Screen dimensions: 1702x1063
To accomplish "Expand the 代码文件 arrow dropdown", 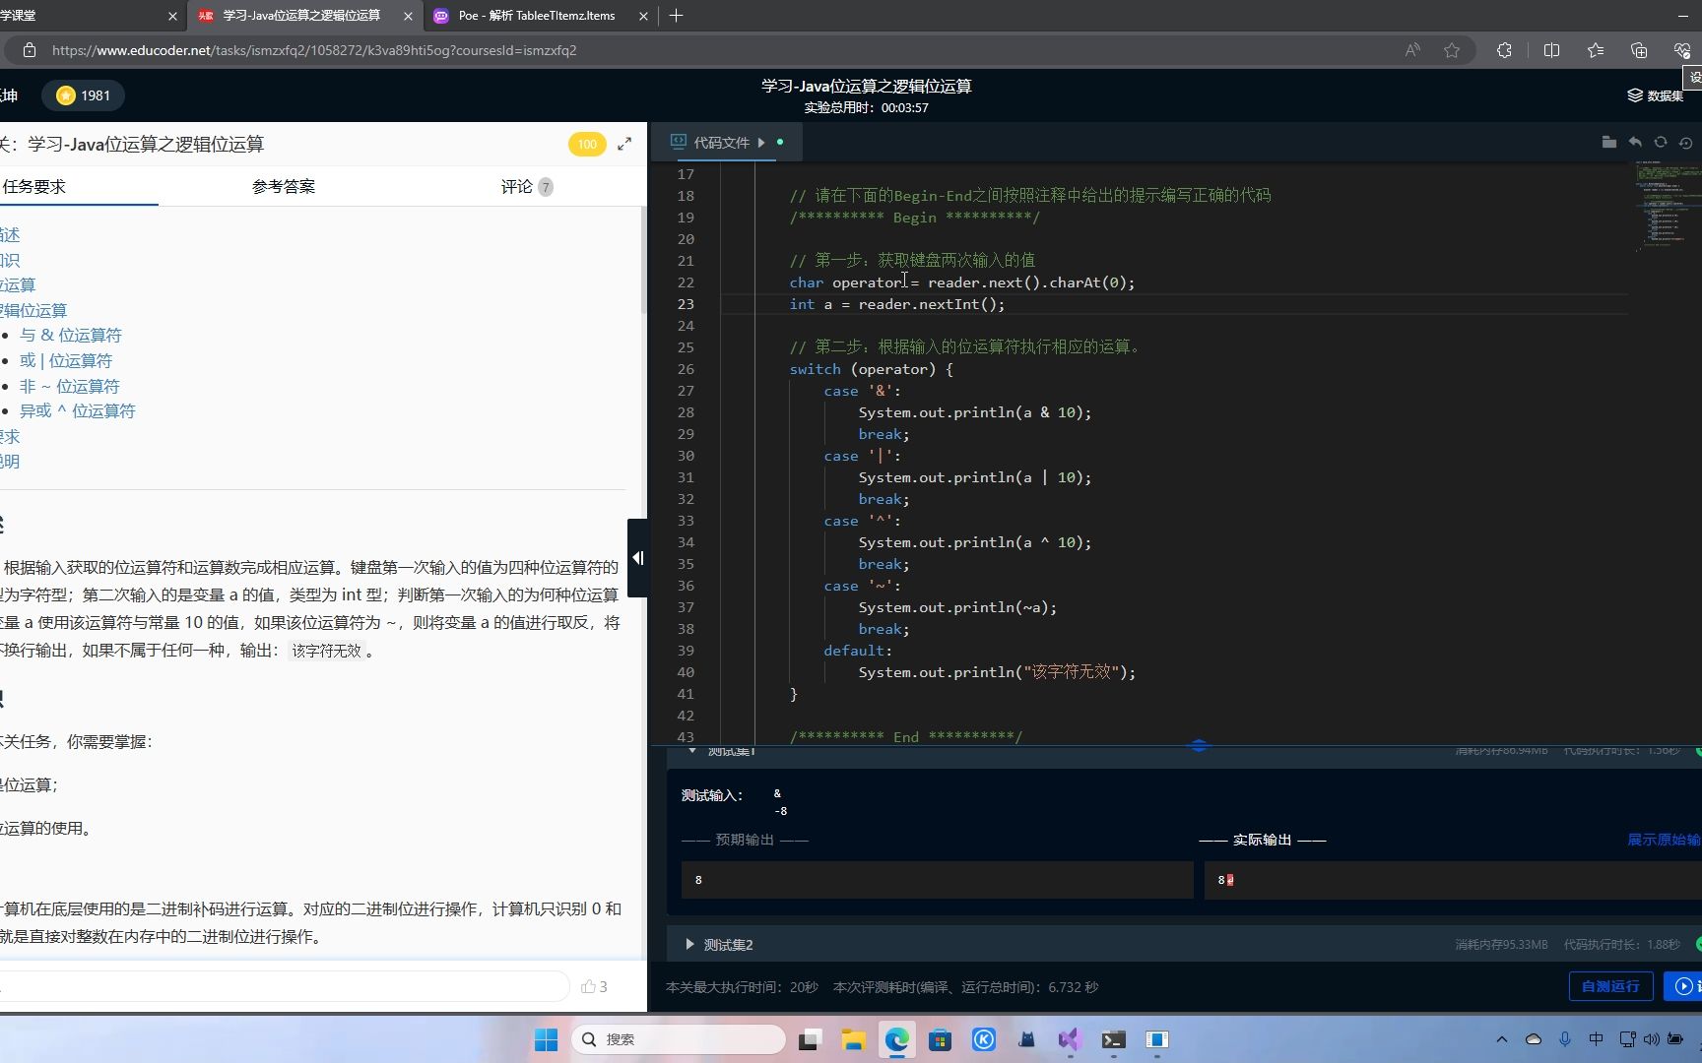I will pyautogui.click(x=760, y=143).
